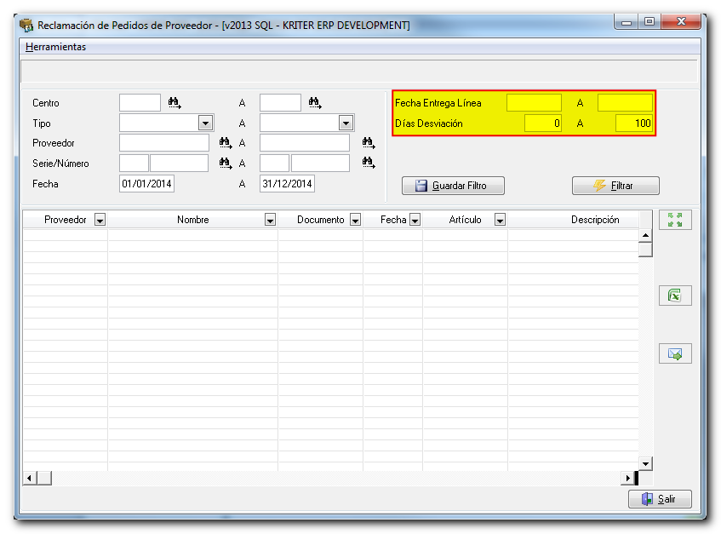
Task: Click second Serie input field
Action: [274, 164]
